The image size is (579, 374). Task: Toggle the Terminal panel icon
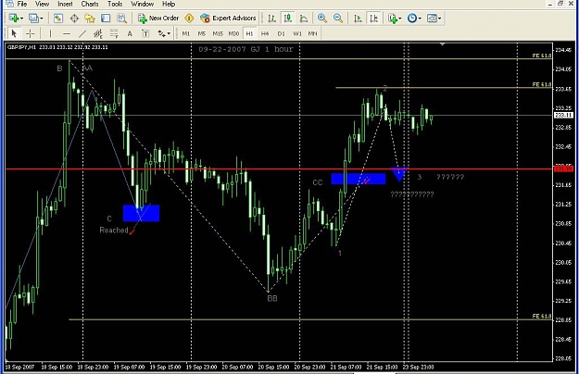point(106,19)
